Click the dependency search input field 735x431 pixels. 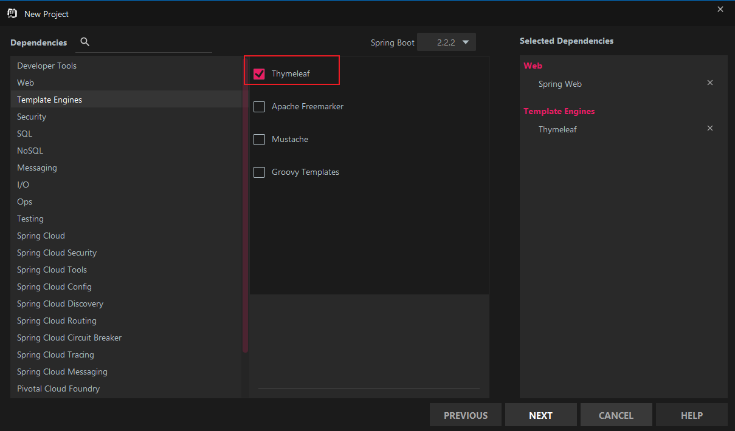[x=152, y=42]
